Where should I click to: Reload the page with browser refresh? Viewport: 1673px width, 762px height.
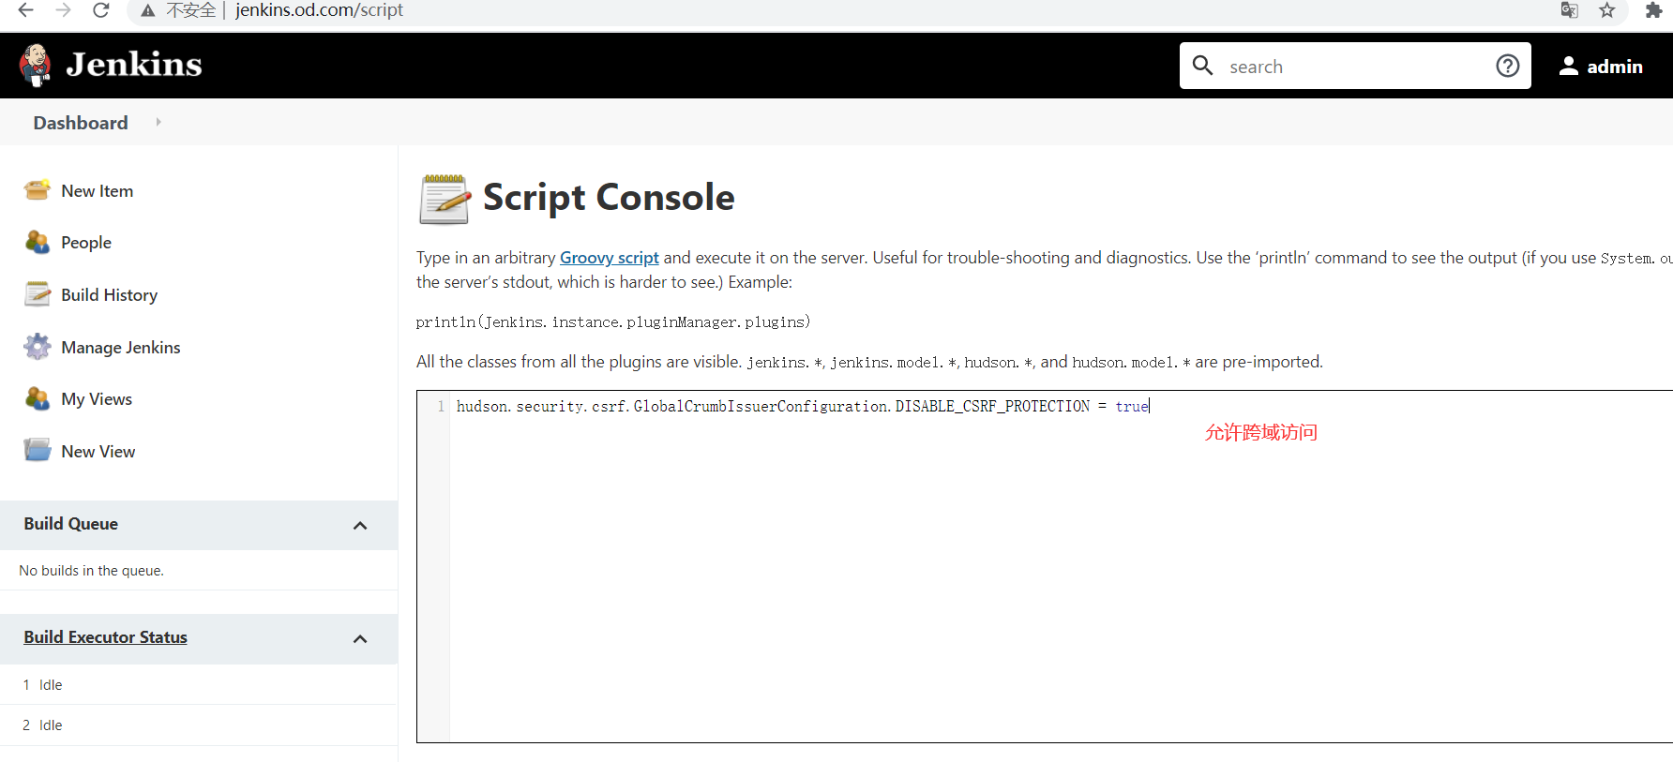point(100,10)
